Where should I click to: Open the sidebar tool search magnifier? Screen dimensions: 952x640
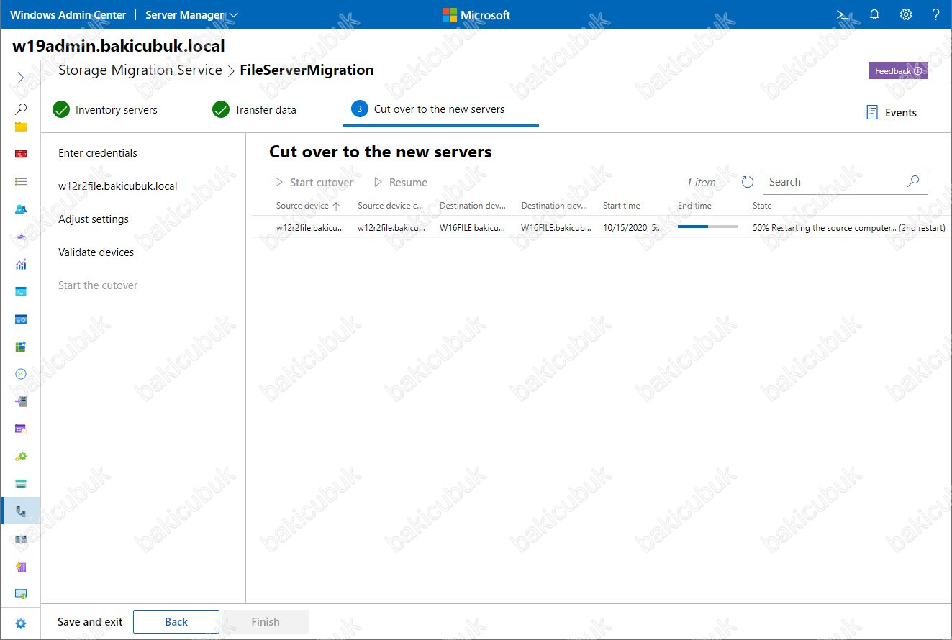pyautogui.click(x=21, y=109)
